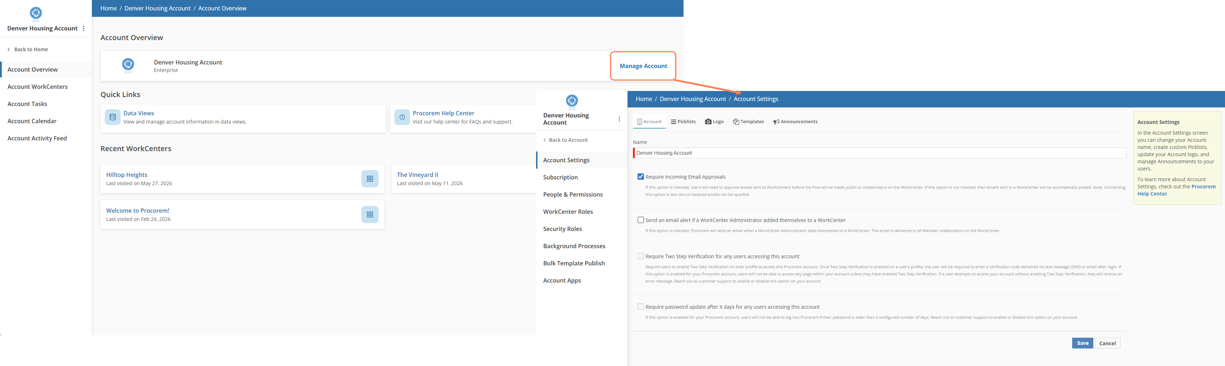1225x366 pixels.
Task: Click the Manage Account button
Action: tap(643, 66)
